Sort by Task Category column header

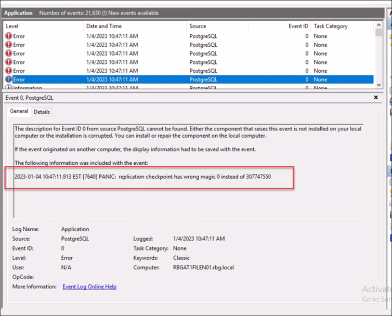point(342,26)
